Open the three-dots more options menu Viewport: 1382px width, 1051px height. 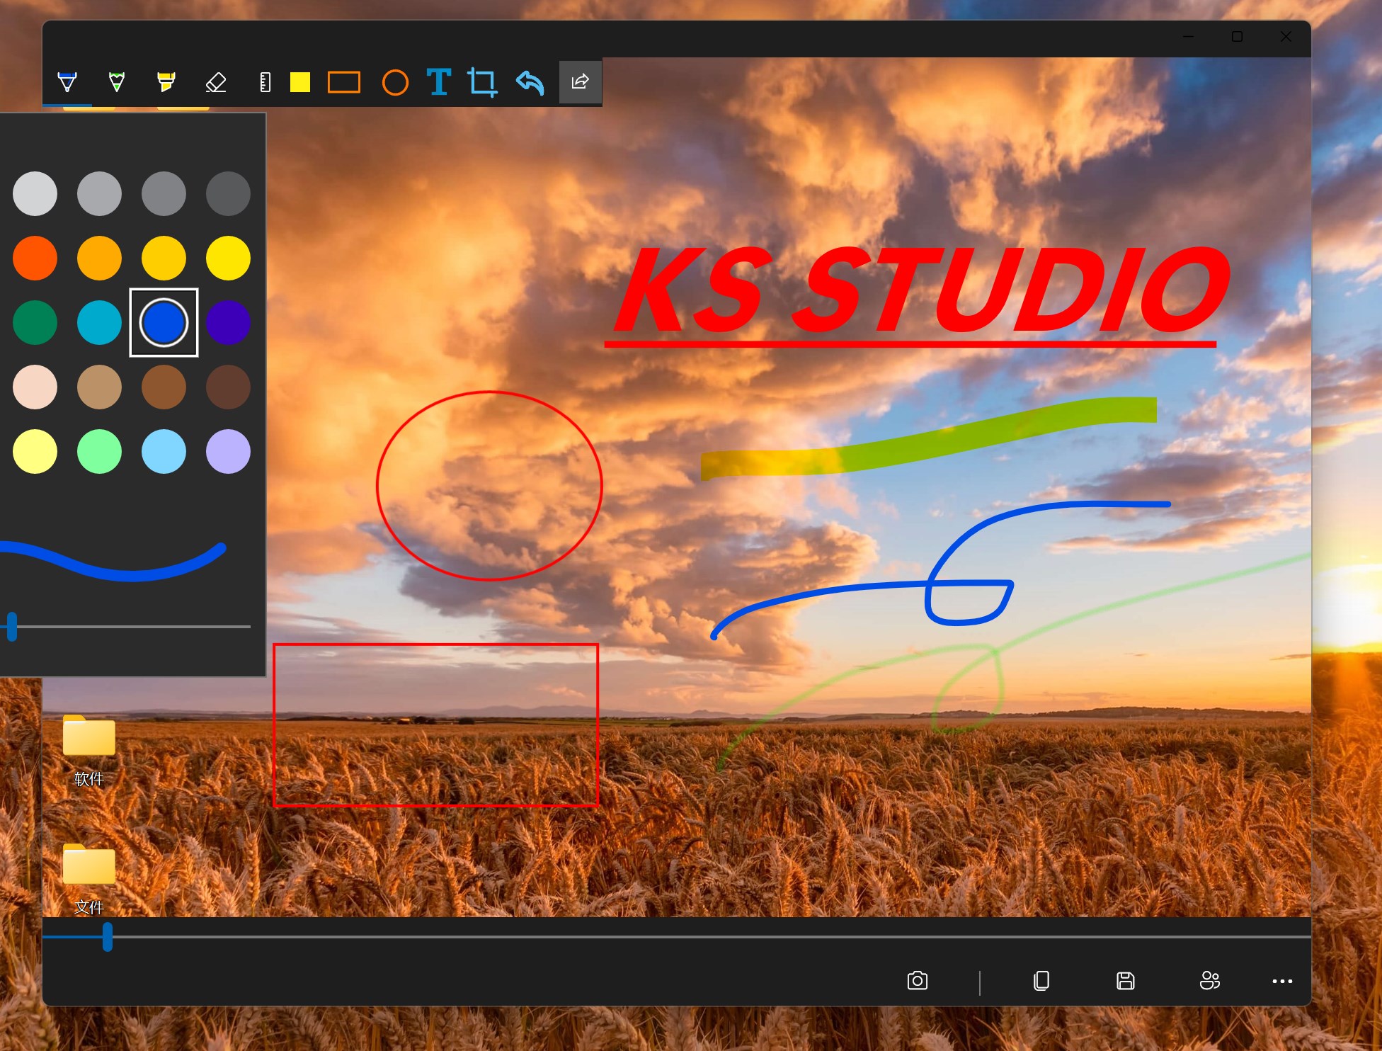1282,981
